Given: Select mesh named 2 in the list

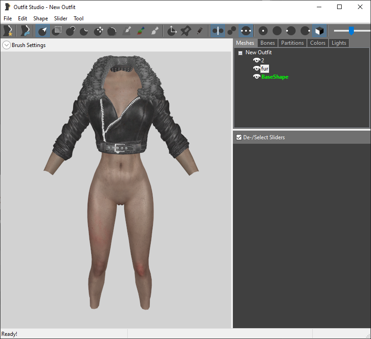Looking at the screenshot, I should tap(262, 61).
